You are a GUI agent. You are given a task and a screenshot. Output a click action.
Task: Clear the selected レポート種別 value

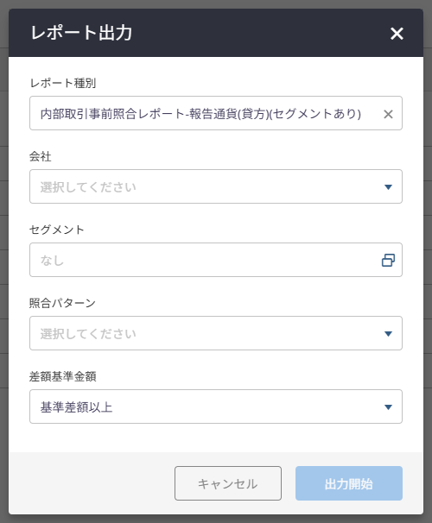tap(388, 114)
